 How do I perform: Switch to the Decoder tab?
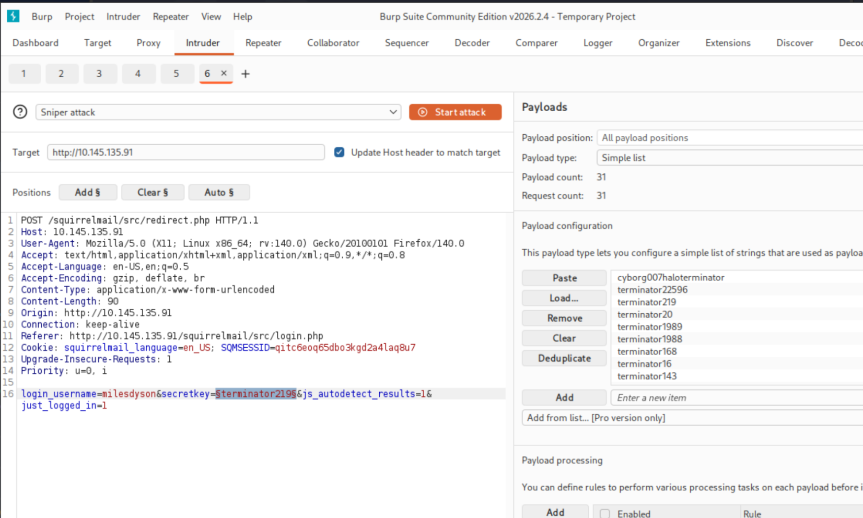[x=472, y=43]
